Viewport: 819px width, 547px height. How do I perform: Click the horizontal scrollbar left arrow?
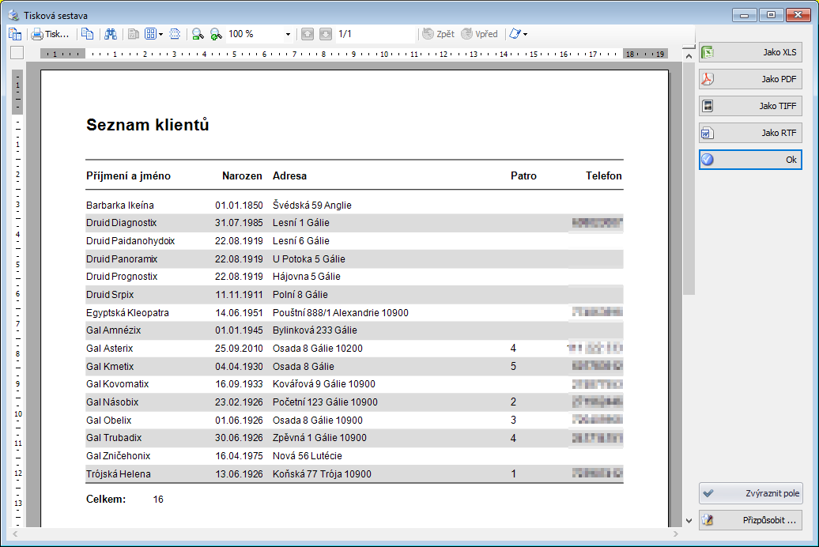point(15,534)
